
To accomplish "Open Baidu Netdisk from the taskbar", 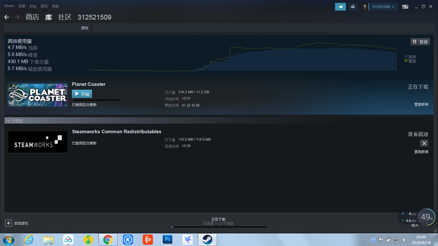I will click(x=68, y=240).
